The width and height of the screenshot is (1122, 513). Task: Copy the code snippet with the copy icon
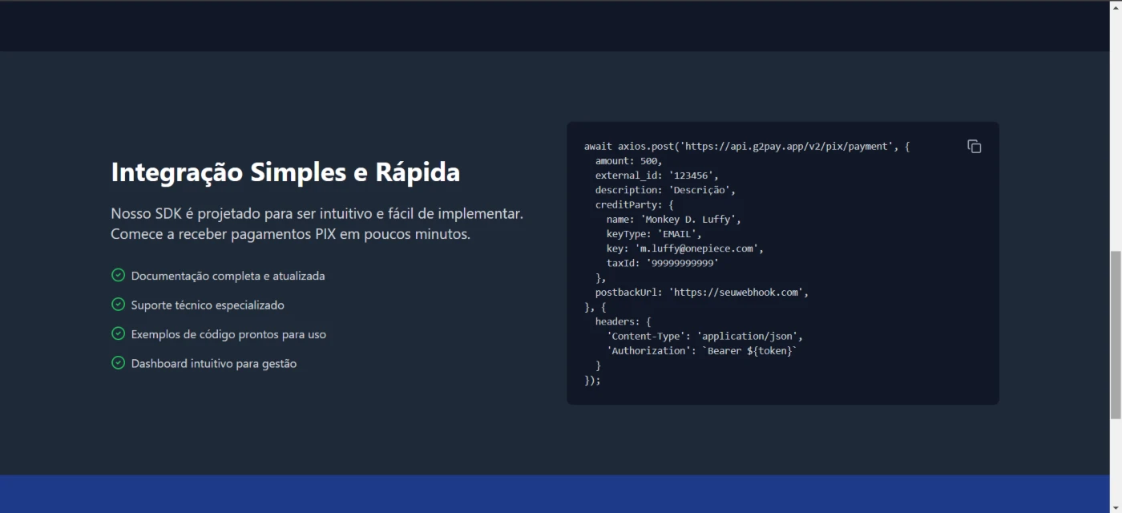pos(974,147)
